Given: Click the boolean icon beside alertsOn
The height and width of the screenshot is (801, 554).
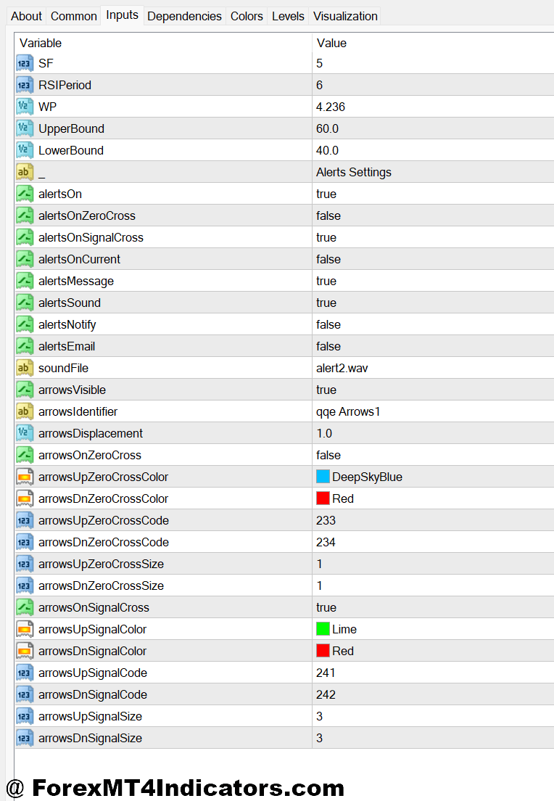Looking at the screenshot, I should 25,194.
